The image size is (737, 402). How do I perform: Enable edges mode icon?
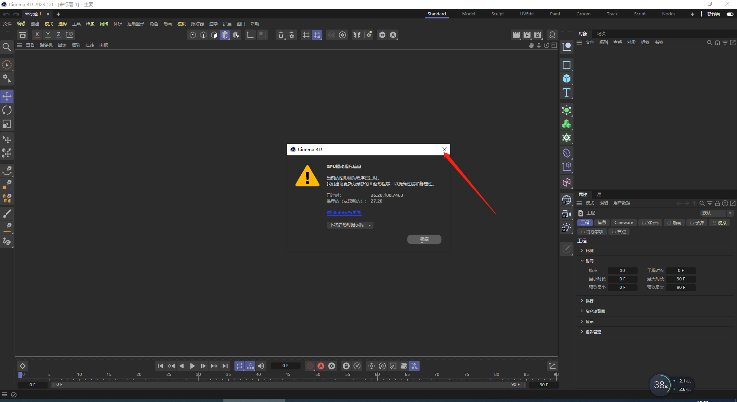(x=203, y=35)
